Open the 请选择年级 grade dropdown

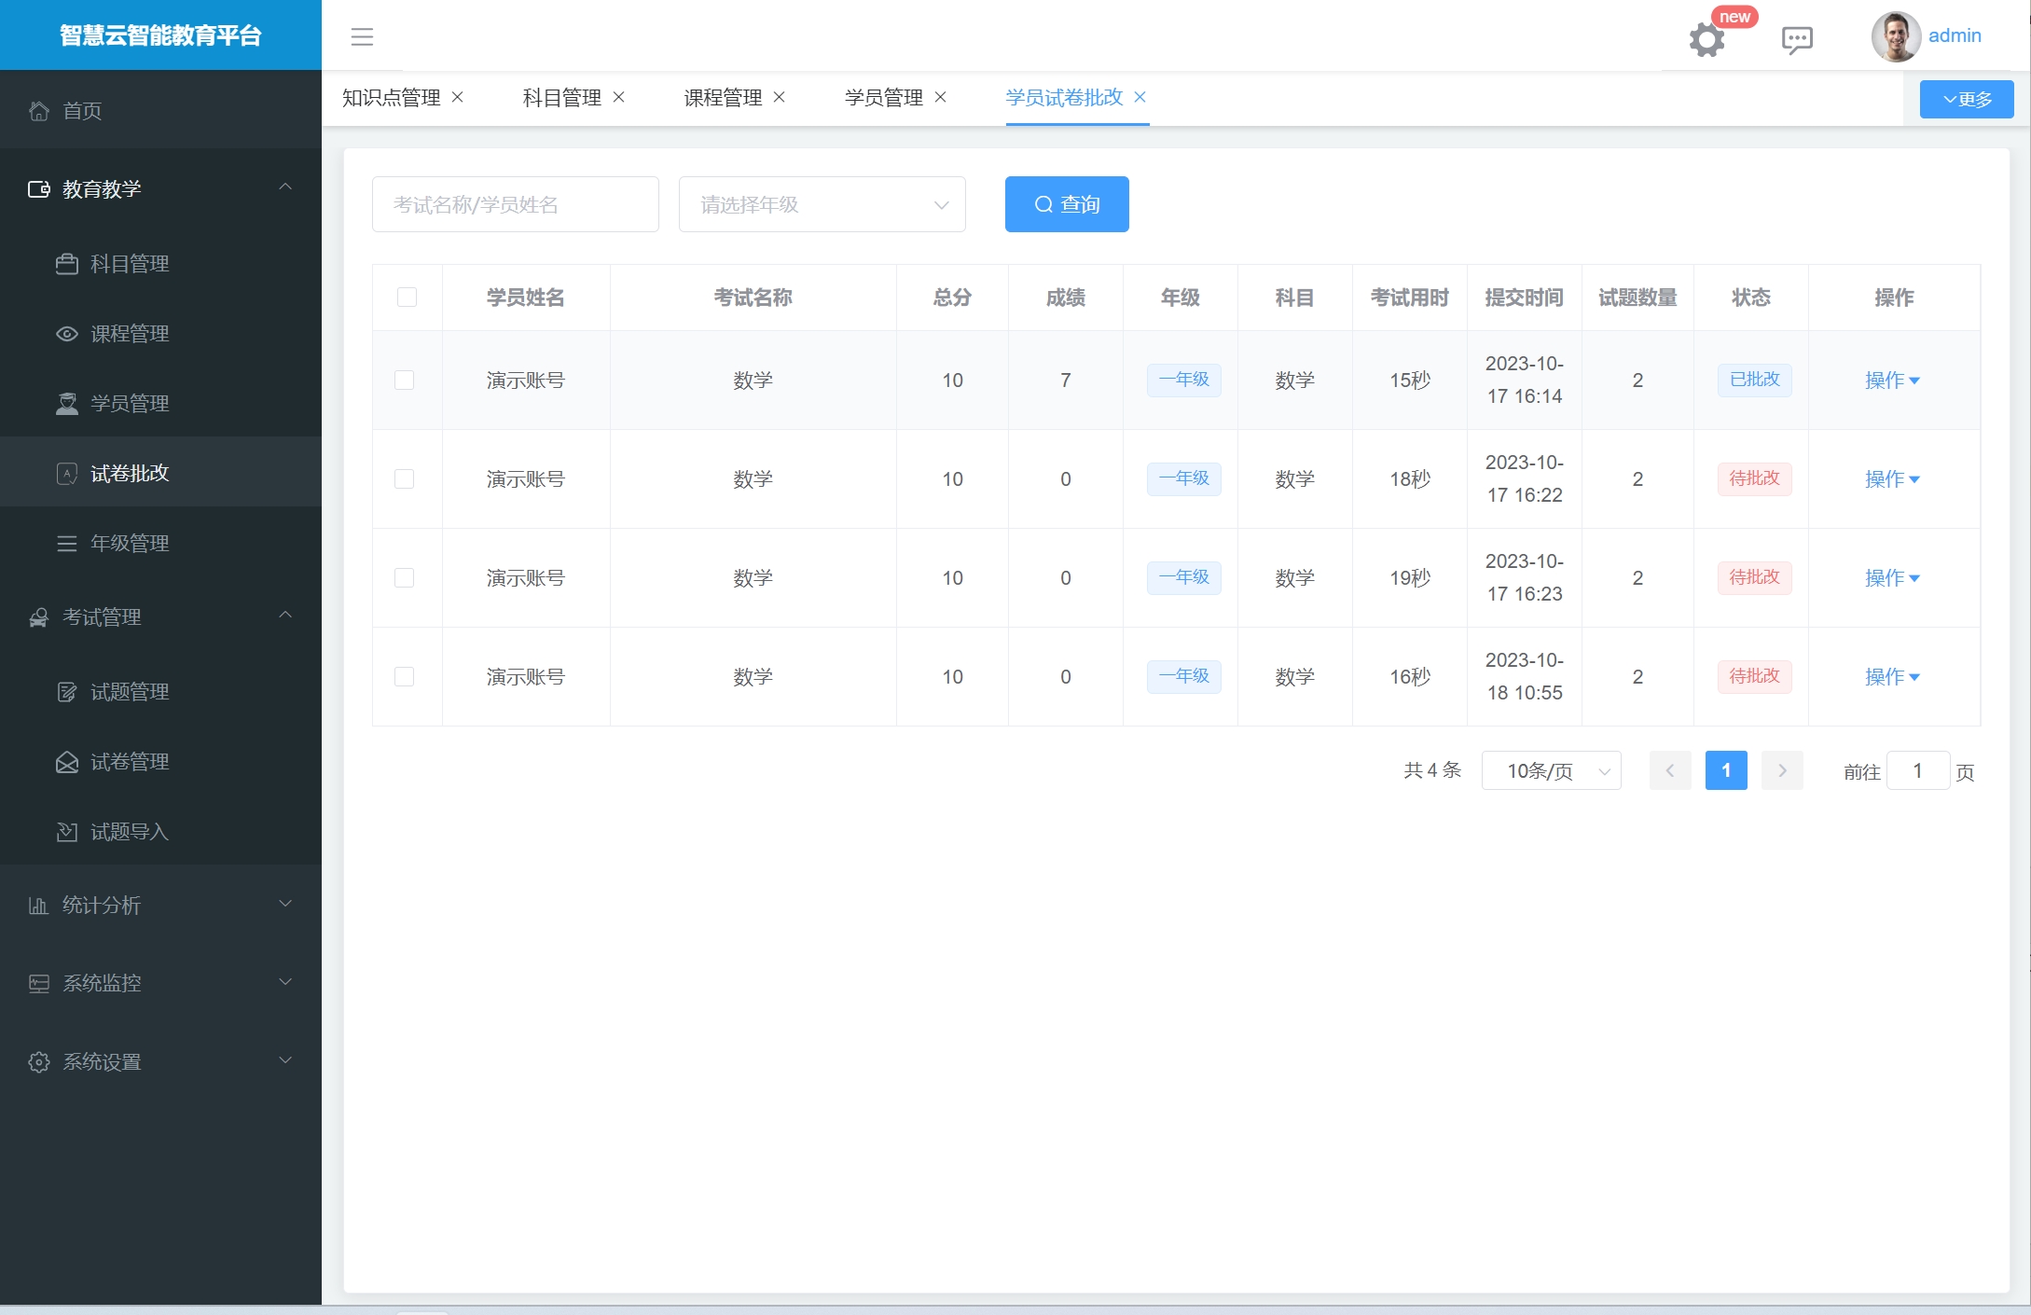point(822,204)
